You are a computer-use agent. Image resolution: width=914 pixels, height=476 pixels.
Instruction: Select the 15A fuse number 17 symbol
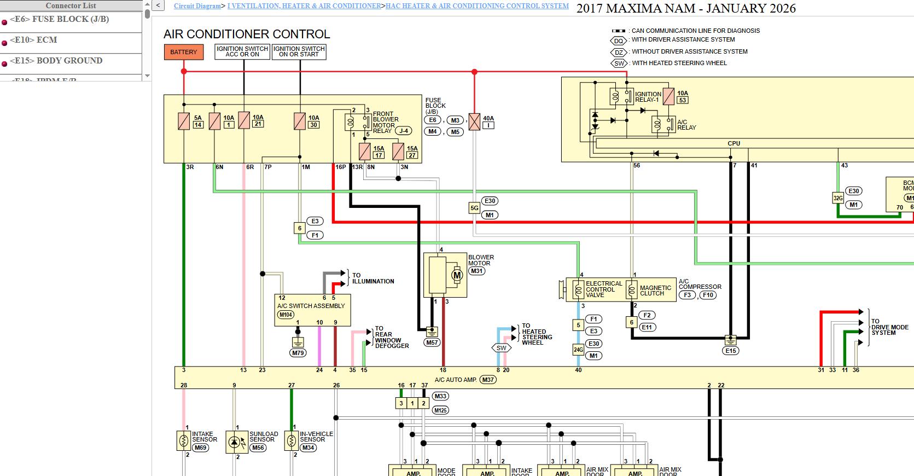pos(365,152)
